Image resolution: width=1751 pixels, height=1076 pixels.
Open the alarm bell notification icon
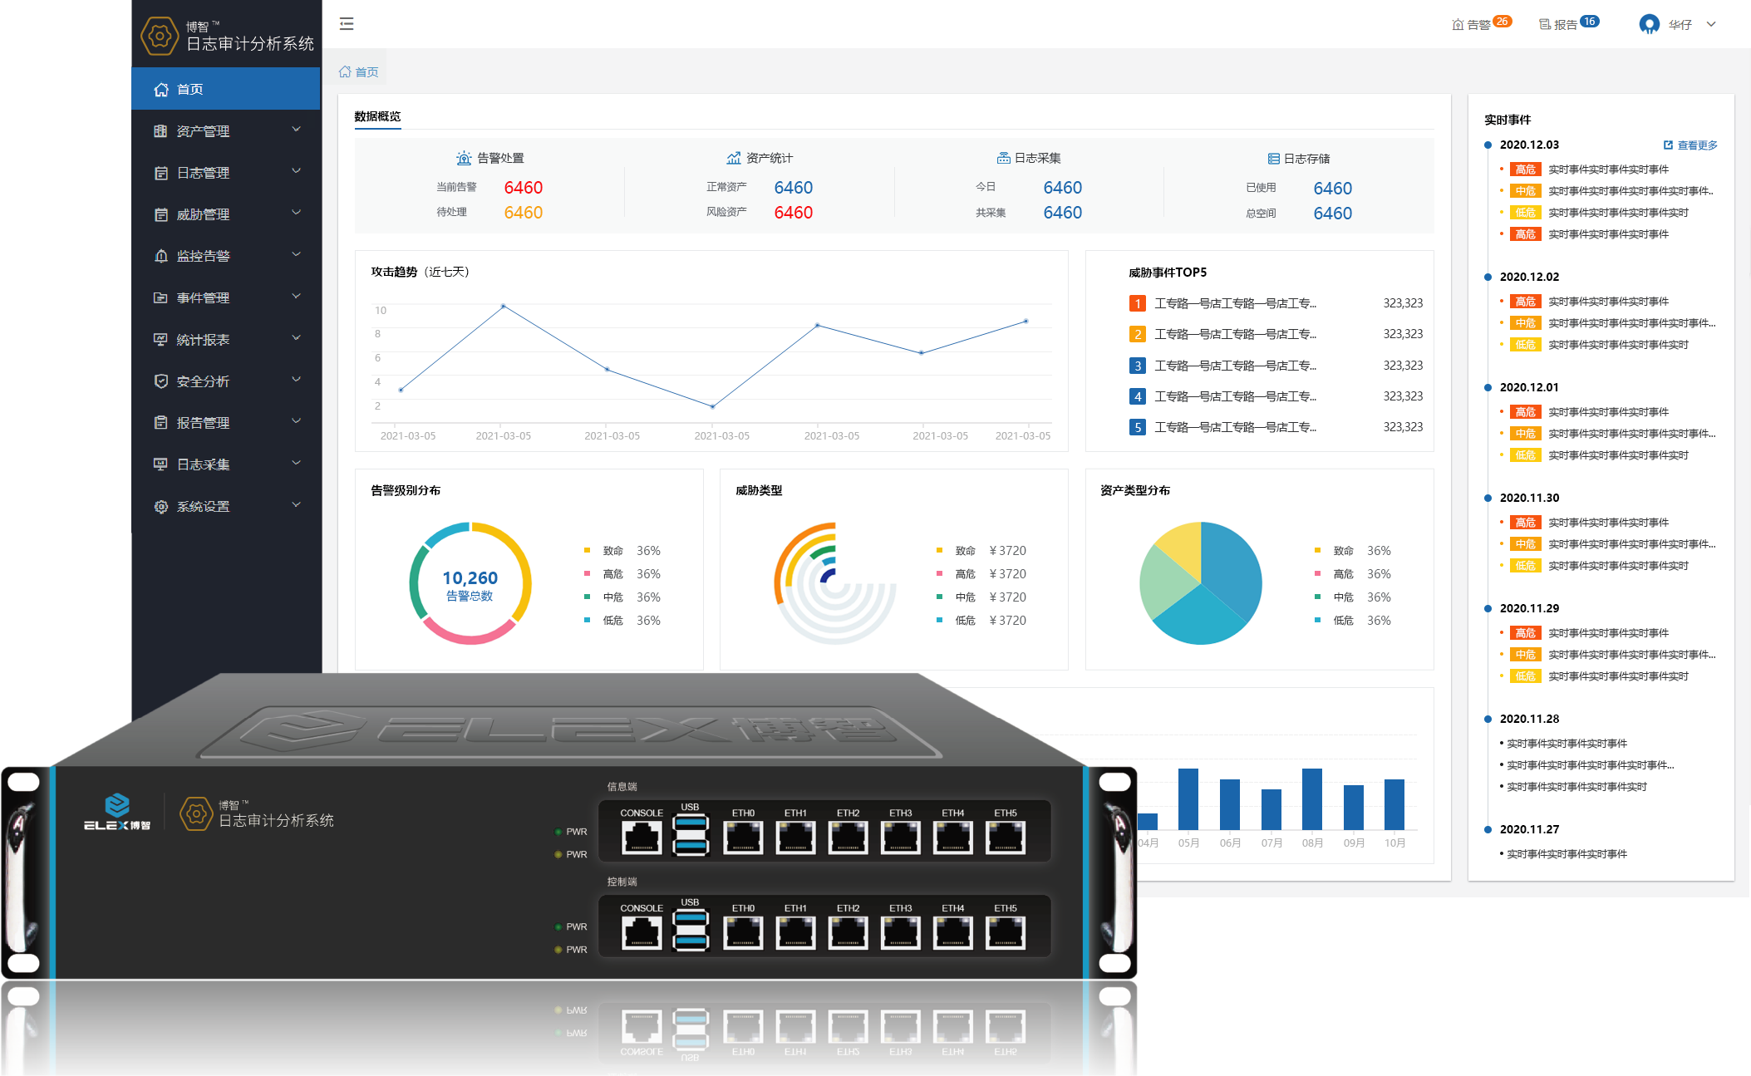coord(1458,25)
